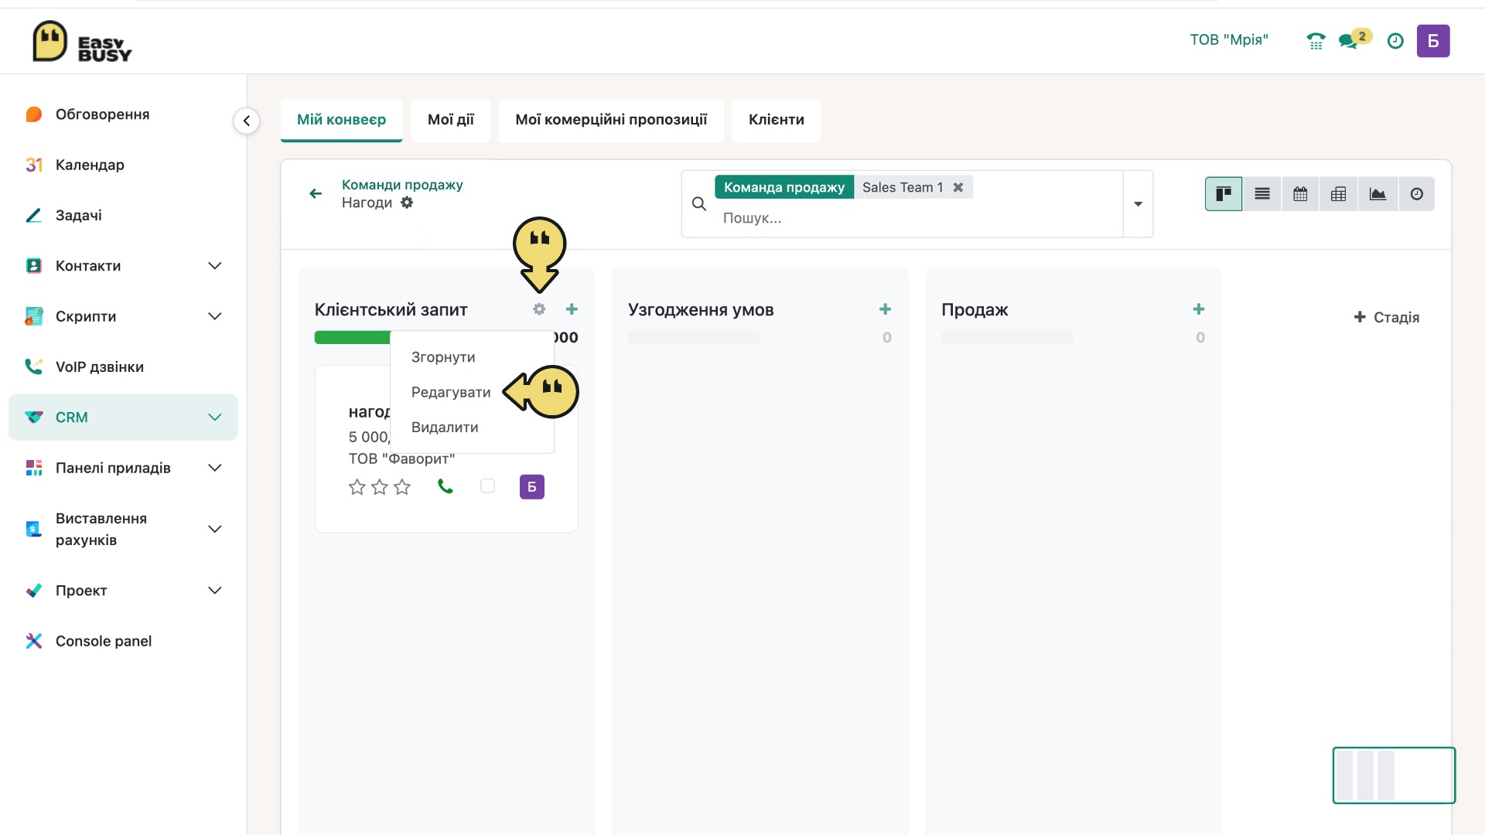Expand Виставлення рахунків chevron
1485x835 pixels.
215,529
